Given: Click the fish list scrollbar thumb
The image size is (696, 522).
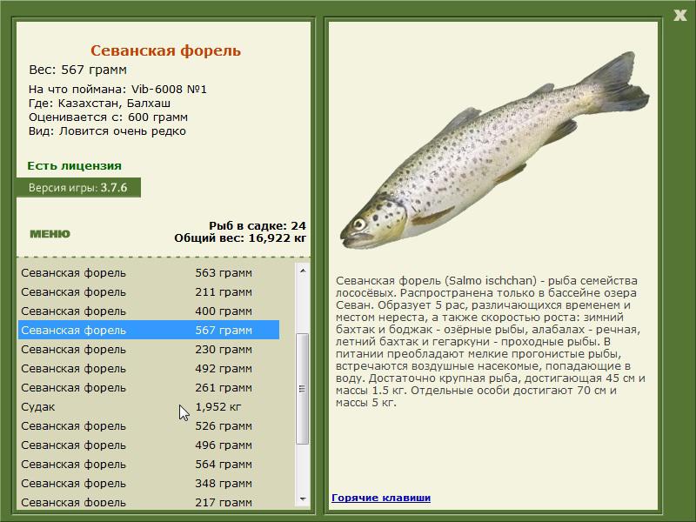Looking at the screenshot, I should (x=303, y=389).
